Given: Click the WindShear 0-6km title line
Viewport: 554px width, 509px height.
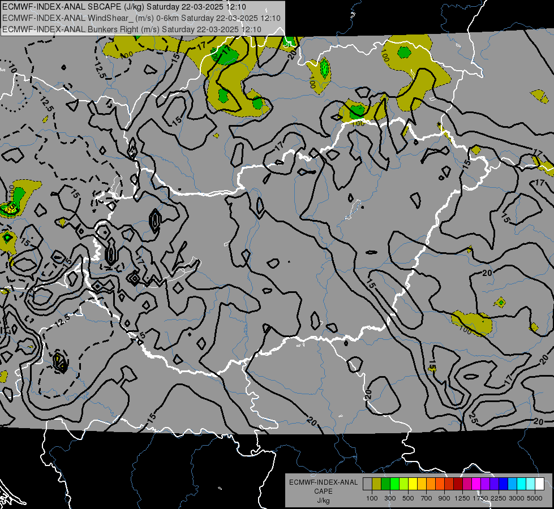Looking at the screenshot, I should [x=141, y=18].
